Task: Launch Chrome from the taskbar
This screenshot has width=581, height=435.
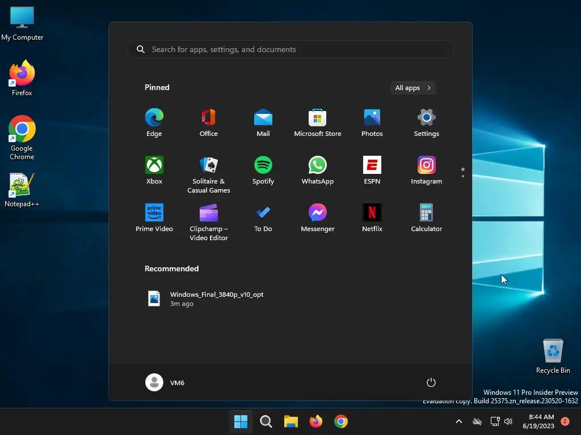Action: click(341, 421)
